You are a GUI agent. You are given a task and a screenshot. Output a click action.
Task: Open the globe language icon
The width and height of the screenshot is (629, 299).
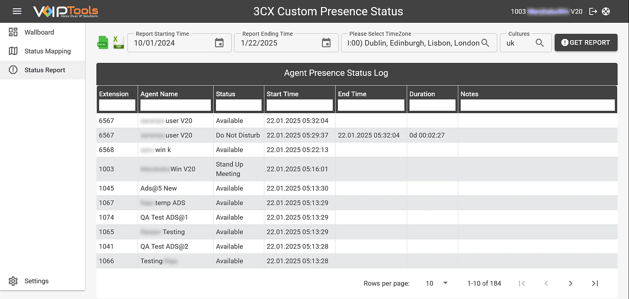pos(606,11)
